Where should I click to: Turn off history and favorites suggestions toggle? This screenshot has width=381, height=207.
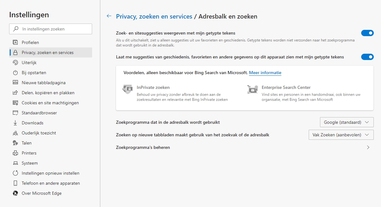[x=367, y=57]
